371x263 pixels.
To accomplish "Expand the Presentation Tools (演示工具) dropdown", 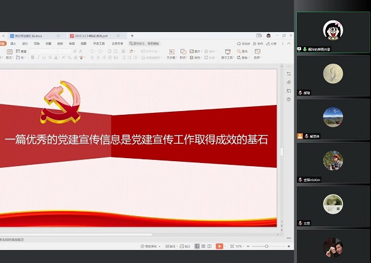I will point(228,57).
